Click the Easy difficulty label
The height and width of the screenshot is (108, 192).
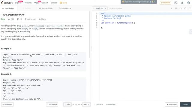(3, 19)
